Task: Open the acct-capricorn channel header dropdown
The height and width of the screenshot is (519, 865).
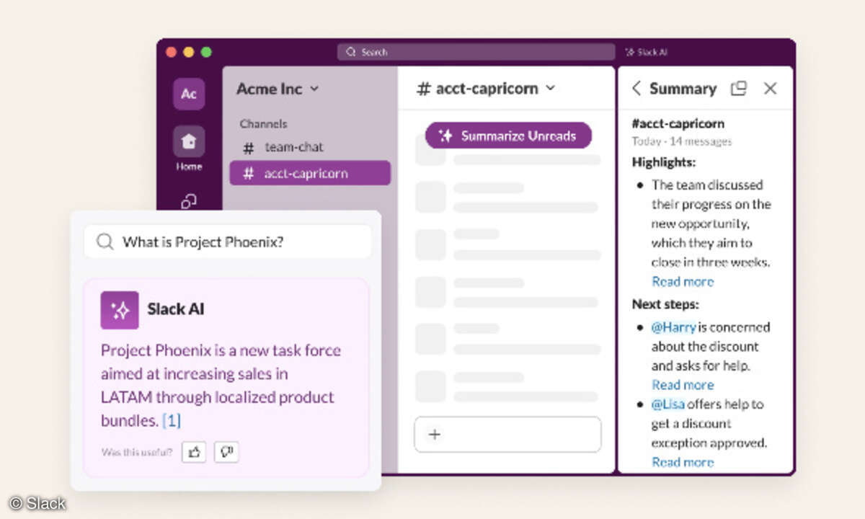Action: tap(551, 88)
